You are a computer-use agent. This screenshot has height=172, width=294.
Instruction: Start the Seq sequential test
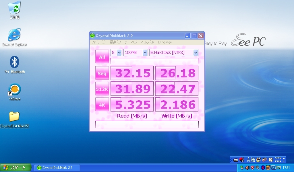102,73
